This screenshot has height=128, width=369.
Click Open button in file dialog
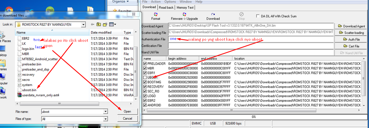[127, 111]
